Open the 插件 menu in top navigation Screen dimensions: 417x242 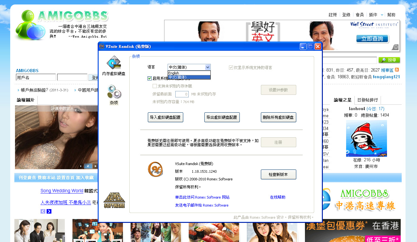click(x=373, y=15)
